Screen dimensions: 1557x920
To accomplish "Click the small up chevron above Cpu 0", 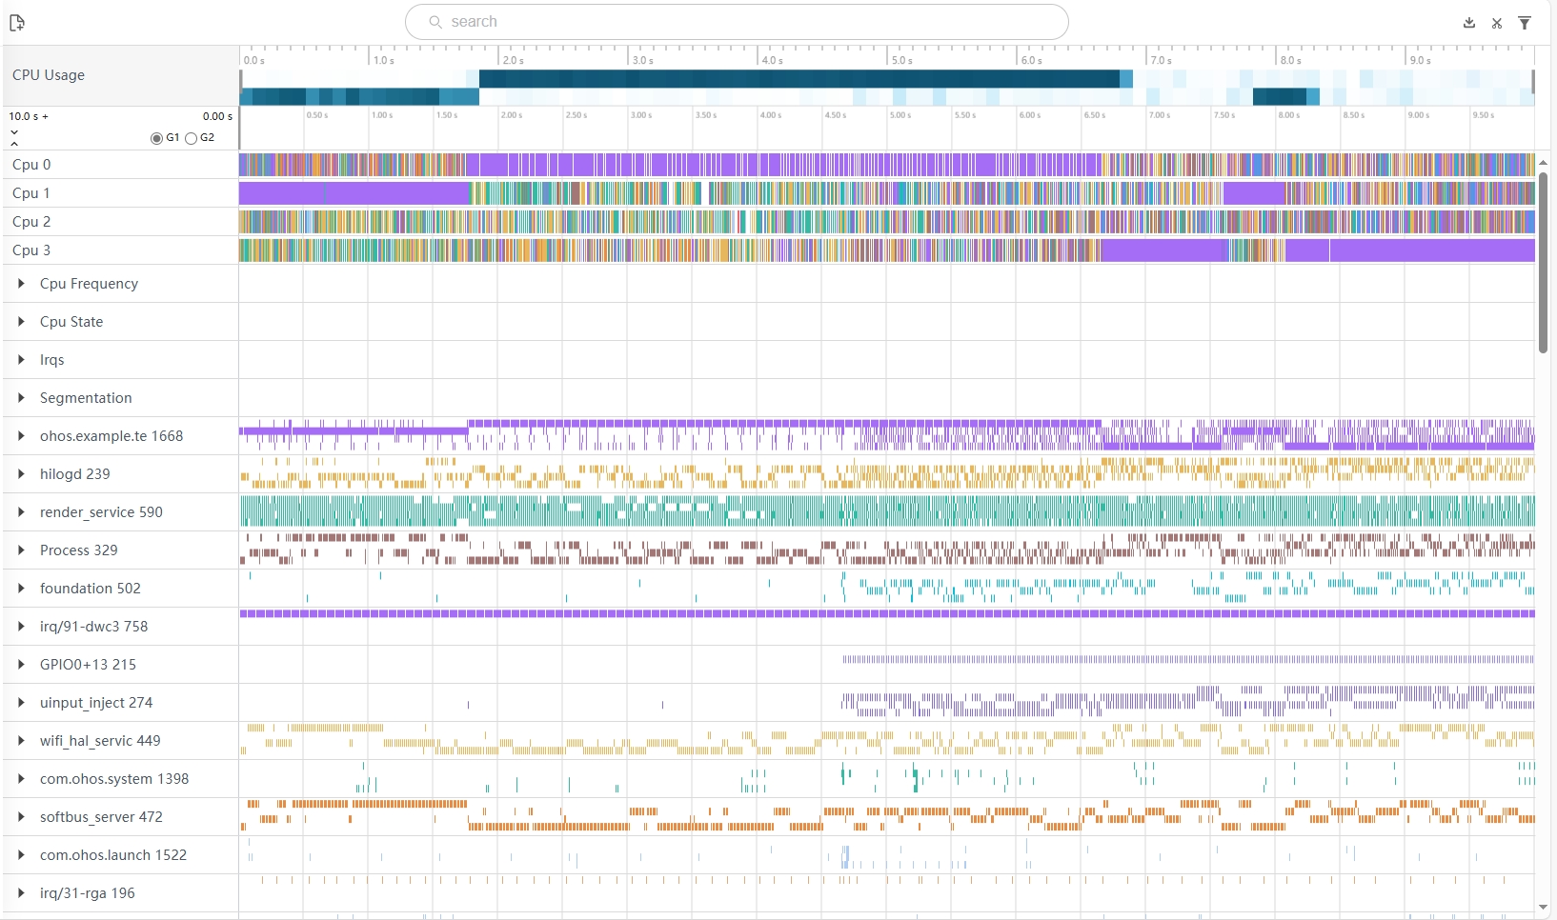I will point(14,144).
